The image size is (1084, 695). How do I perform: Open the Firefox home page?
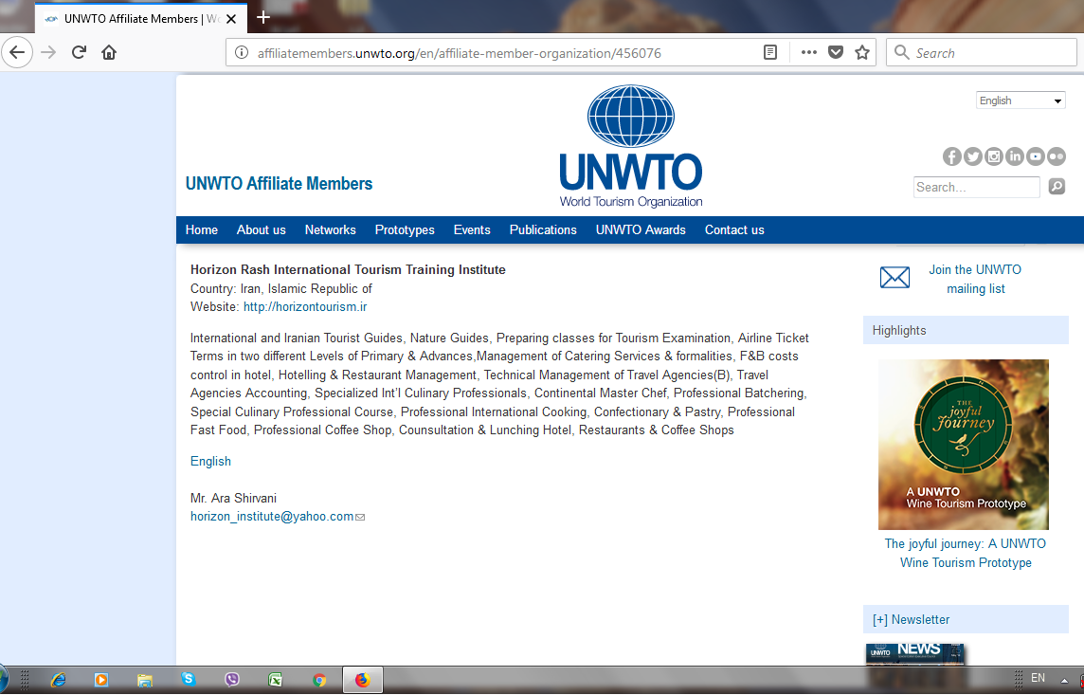click(x=109, y=52)
